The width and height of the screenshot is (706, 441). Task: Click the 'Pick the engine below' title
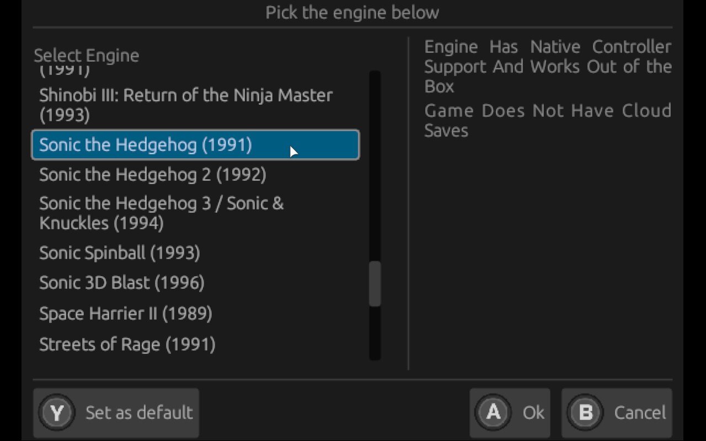[352, 12]
